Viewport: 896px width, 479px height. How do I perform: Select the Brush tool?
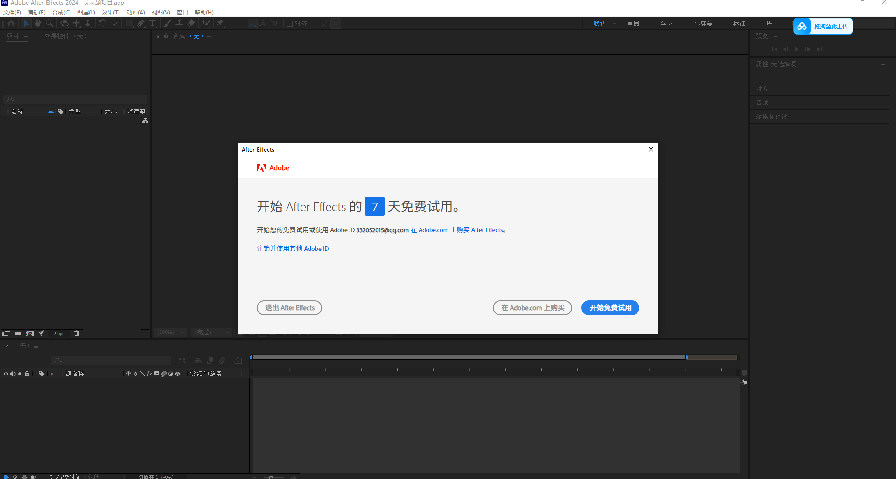click(x=168, y=23)
